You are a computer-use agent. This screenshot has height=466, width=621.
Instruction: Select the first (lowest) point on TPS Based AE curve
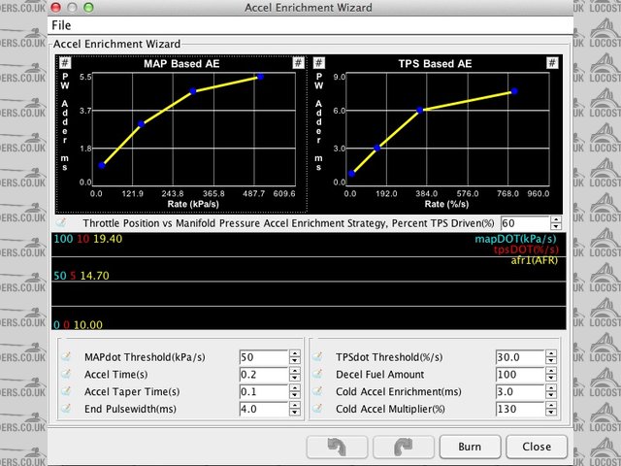click(x=351, y=174)
